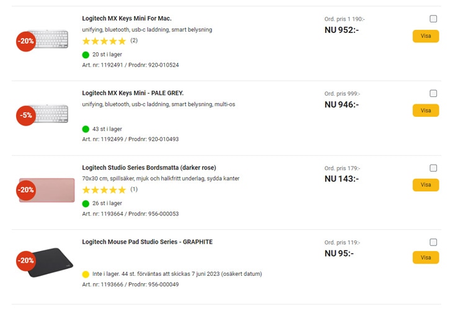
Task: Click the -20% badge on darker rose Bordsmatta
Action: pyautogui.click(x=26, y=190)
